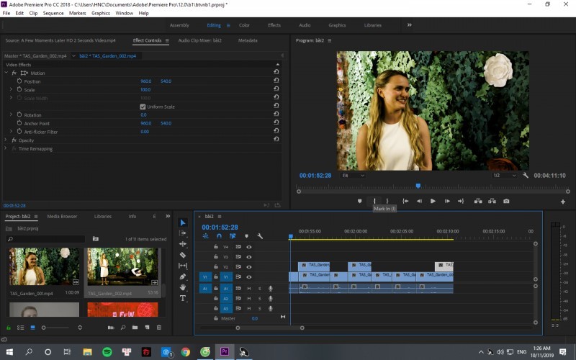Collapse the Motion effect

(x=6, y=73)
